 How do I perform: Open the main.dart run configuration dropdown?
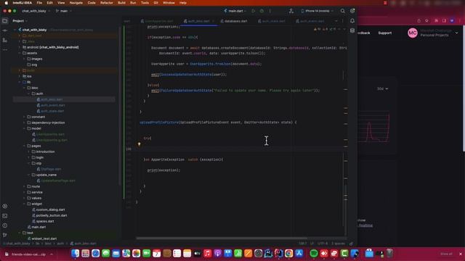click(235, 11)
